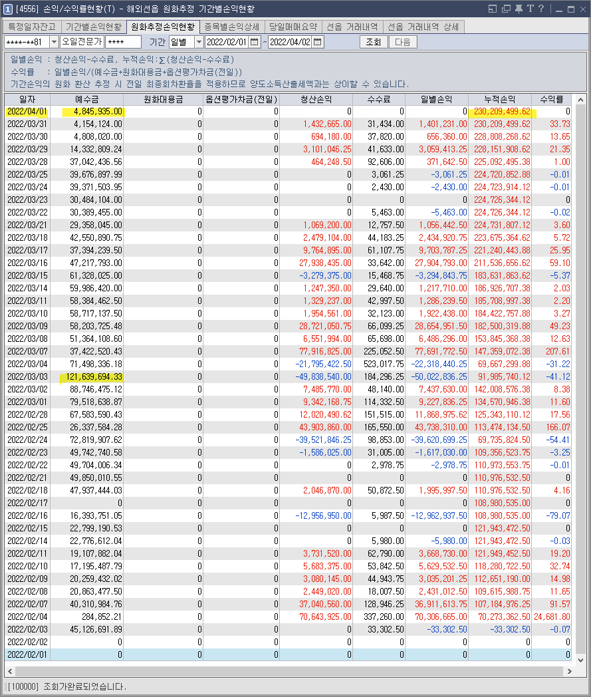Click the 원화대용금 column header
The image size is (591, 697).
[x=163, y=99]
